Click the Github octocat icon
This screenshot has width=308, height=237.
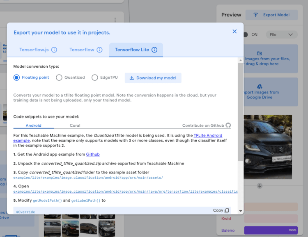(x=228, y=125)
